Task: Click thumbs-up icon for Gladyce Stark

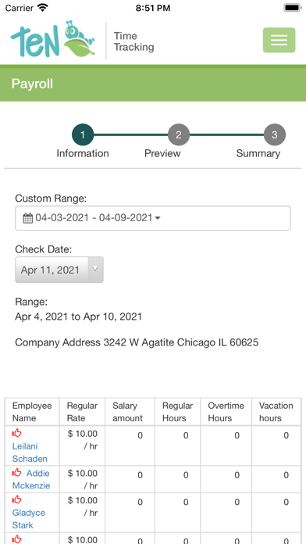Action: (x=17, y=499)
